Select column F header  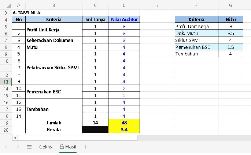click(x=196, y=5)
